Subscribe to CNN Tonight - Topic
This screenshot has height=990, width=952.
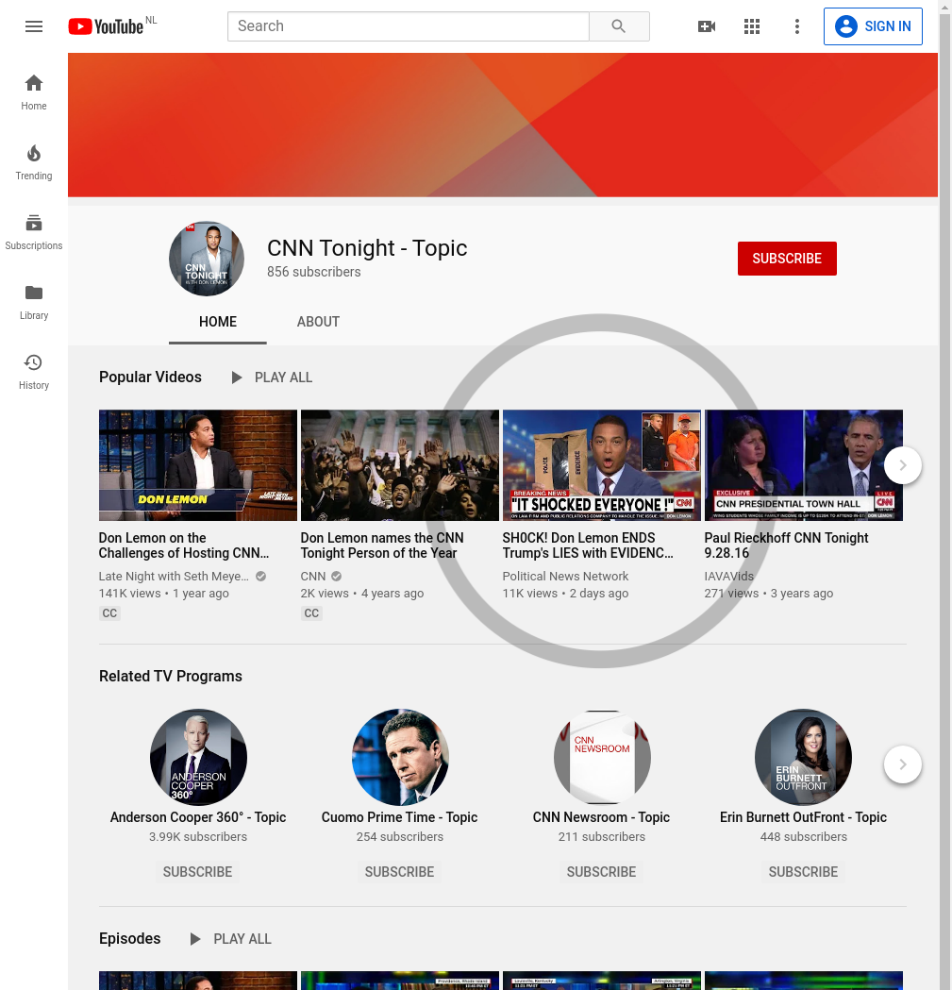click(x=787, y=259)
